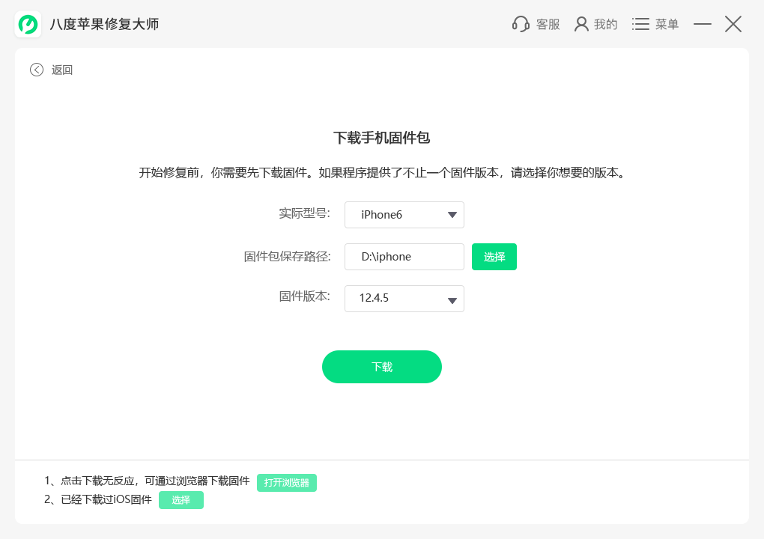
Task: Close the repair tool window
Action: click(733, 24)
